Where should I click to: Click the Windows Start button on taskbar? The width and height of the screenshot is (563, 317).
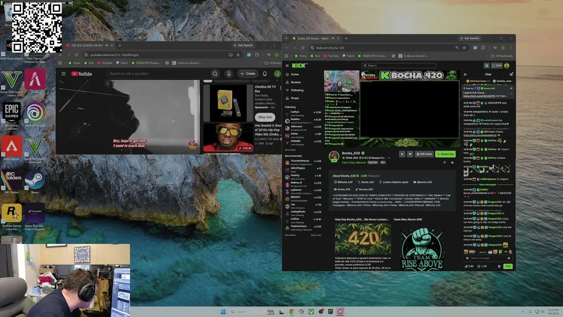(x=223, y=312)
